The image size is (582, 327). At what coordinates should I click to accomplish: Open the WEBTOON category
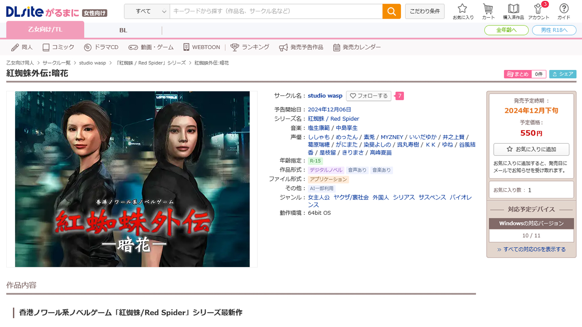201,47
